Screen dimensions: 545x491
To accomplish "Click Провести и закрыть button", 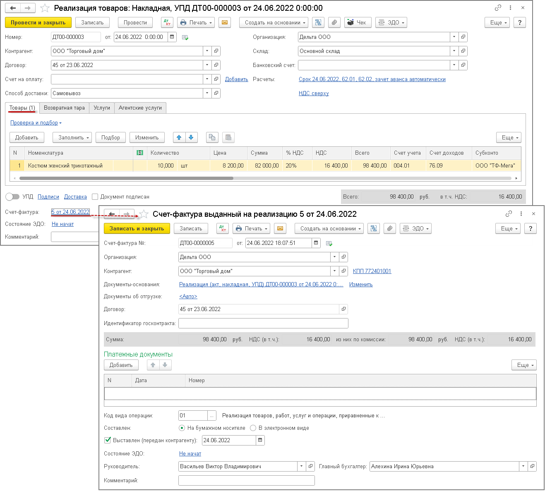I will 38,22.
